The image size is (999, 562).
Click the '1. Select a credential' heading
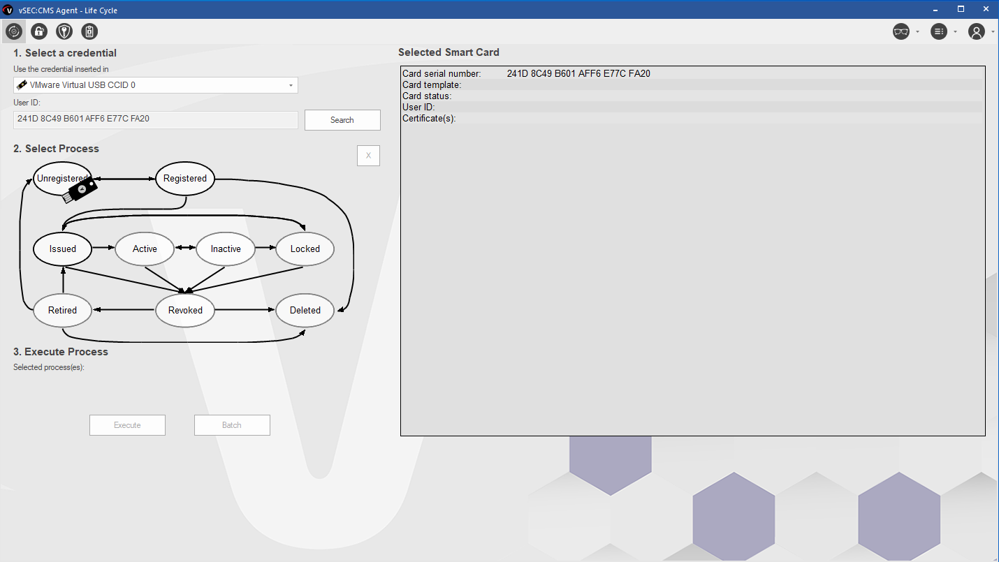point(65,53)
